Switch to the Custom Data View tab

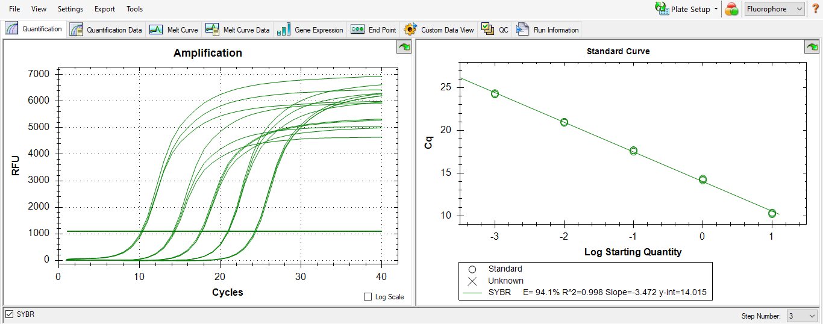point(439,30)
